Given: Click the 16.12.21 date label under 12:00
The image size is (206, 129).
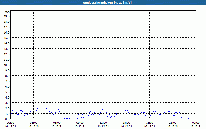Looking at the screenshot, I should 103,126.
